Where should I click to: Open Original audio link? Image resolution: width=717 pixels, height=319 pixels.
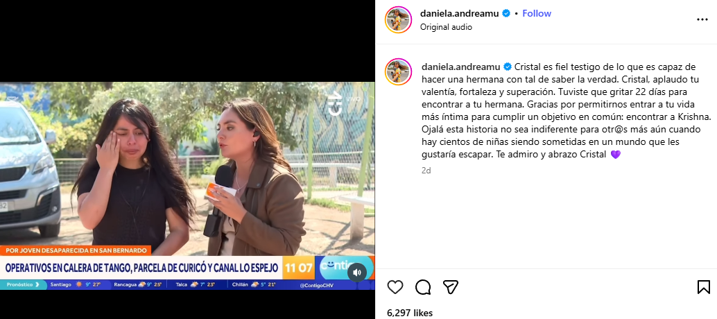(x=446, y=27)
